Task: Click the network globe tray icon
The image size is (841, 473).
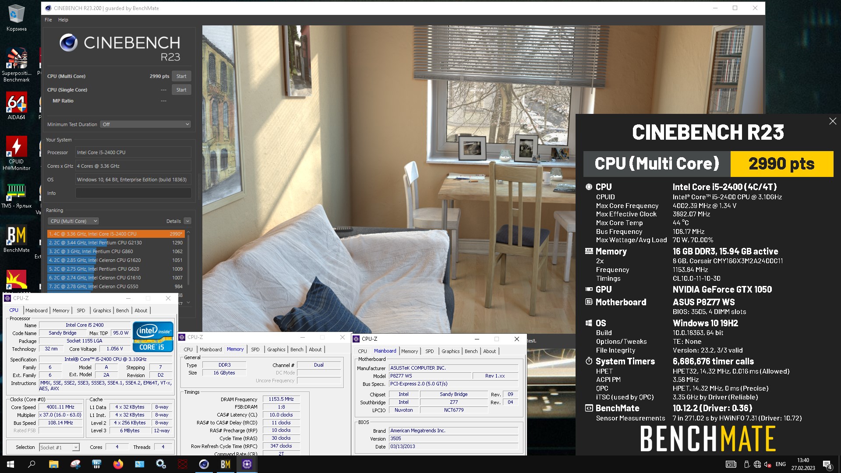Action: coord(757,464)
